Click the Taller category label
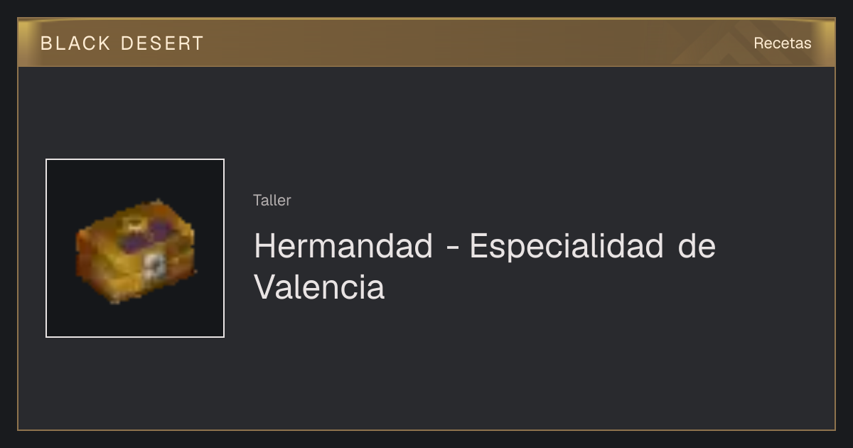Viewport: 853px width, 448px height. pyautogui.click(x=272, y=201)
